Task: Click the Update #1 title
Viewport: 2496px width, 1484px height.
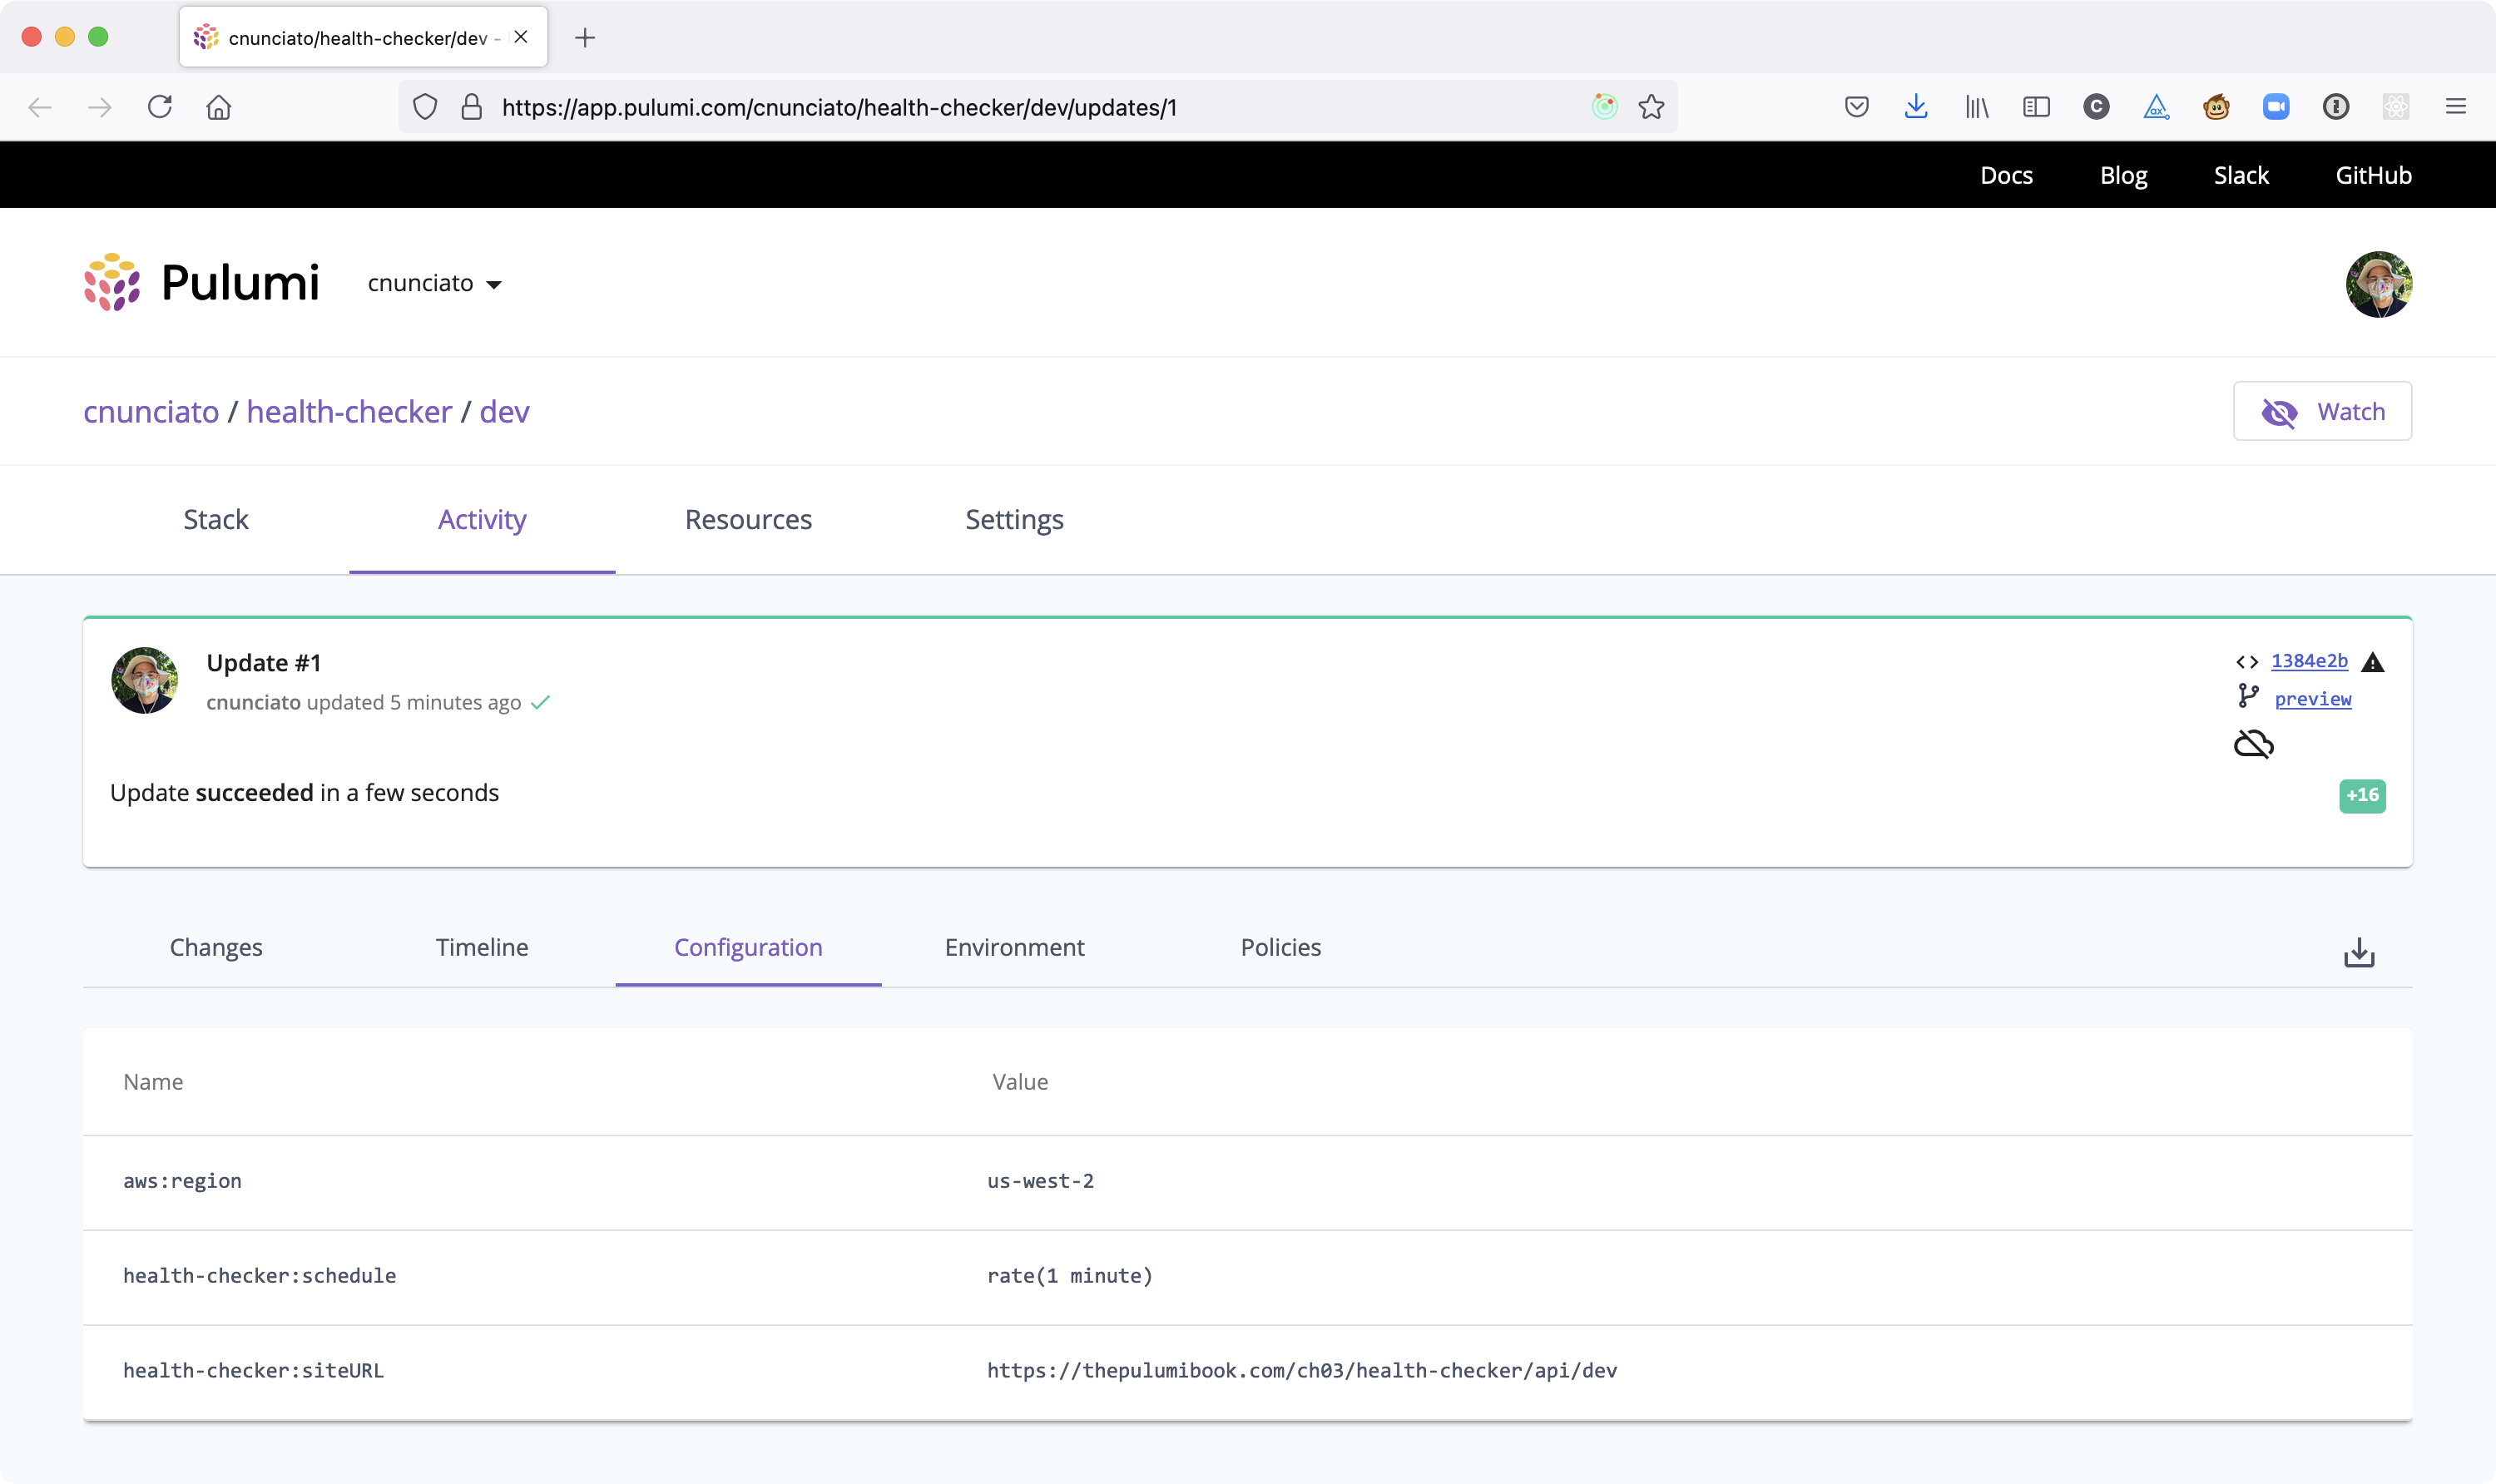Action: tap(263, 663)
